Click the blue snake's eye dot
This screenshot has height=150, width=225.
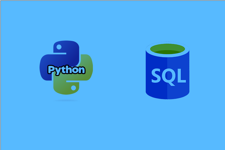(x=59, y=47)
